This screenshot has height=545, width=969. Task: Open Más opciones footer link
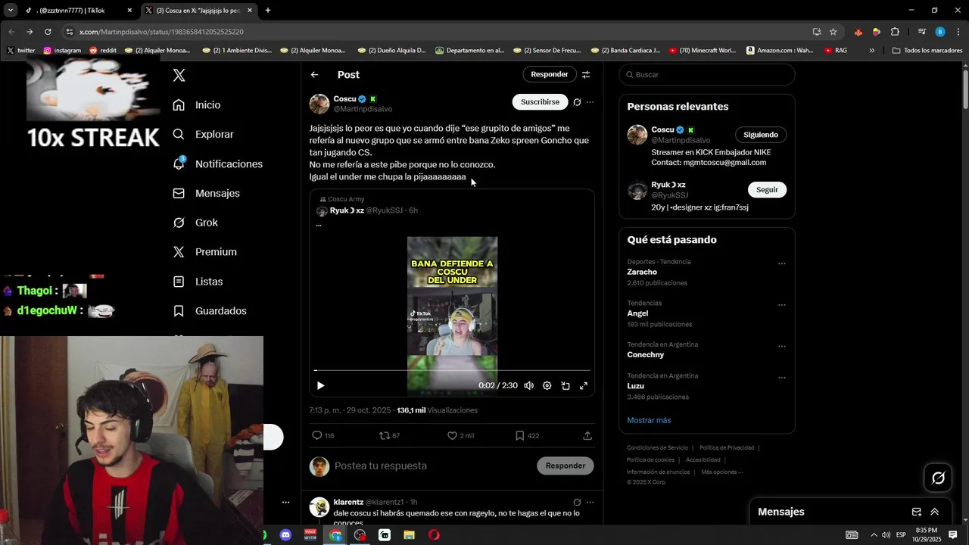pyautogui.click(x=722, y=472)
